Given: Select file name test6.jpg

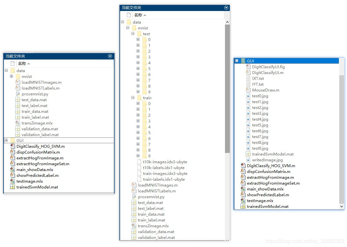Looking at the screenshot, I should coord(260,131).
